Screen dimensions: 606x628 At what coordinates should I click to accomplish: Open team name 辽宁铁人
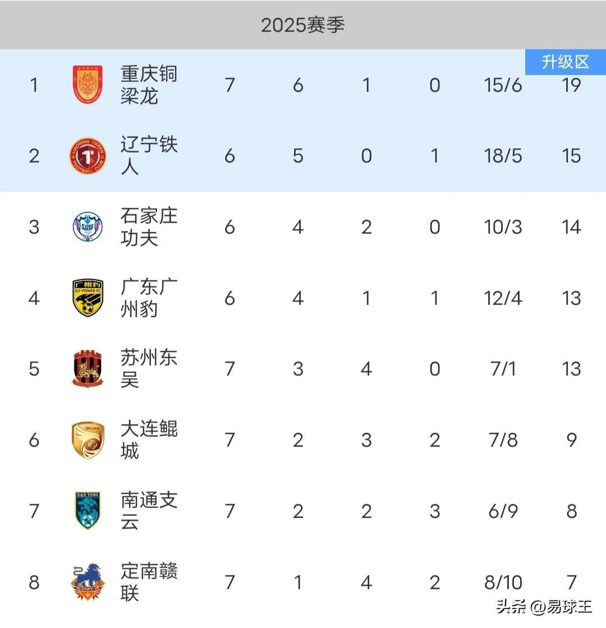coord(149,156)
